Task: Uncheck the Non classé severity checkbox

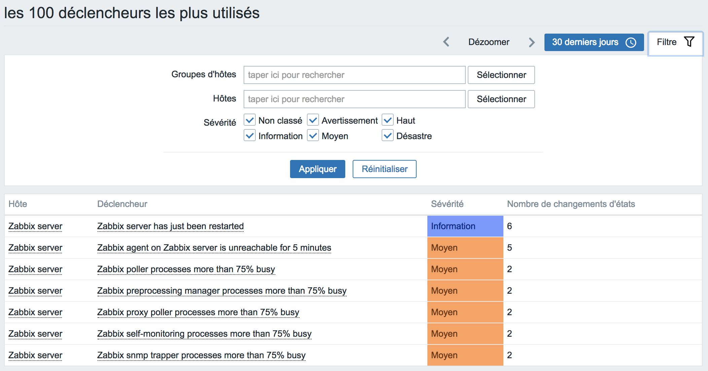Action: (249, 120)
